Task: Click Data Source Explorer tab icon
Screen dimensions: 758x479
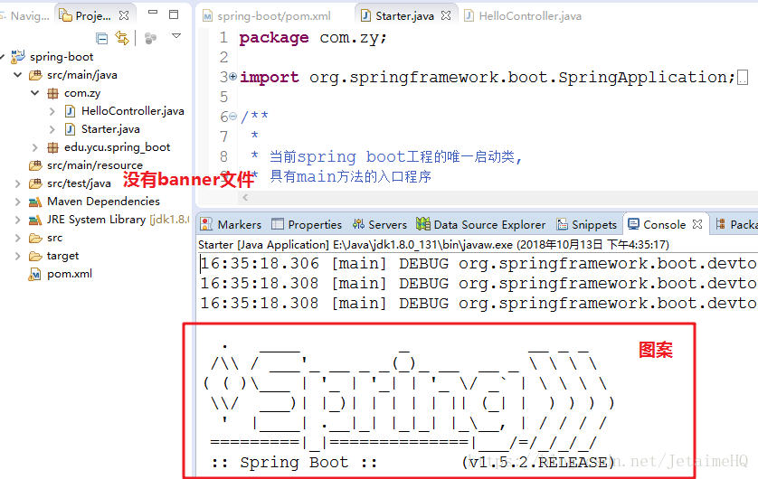Action: (x=423, y=223)
